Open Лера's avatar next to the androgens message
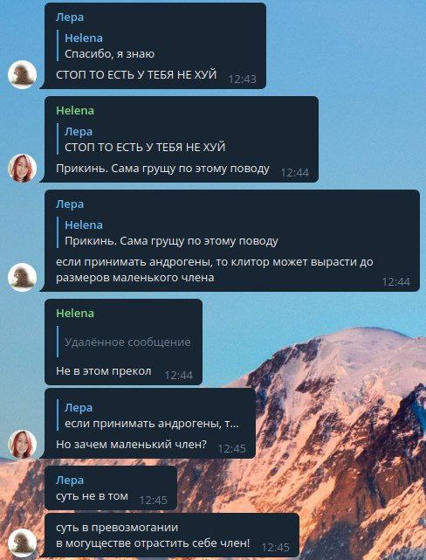 click(x=22, y=278)
